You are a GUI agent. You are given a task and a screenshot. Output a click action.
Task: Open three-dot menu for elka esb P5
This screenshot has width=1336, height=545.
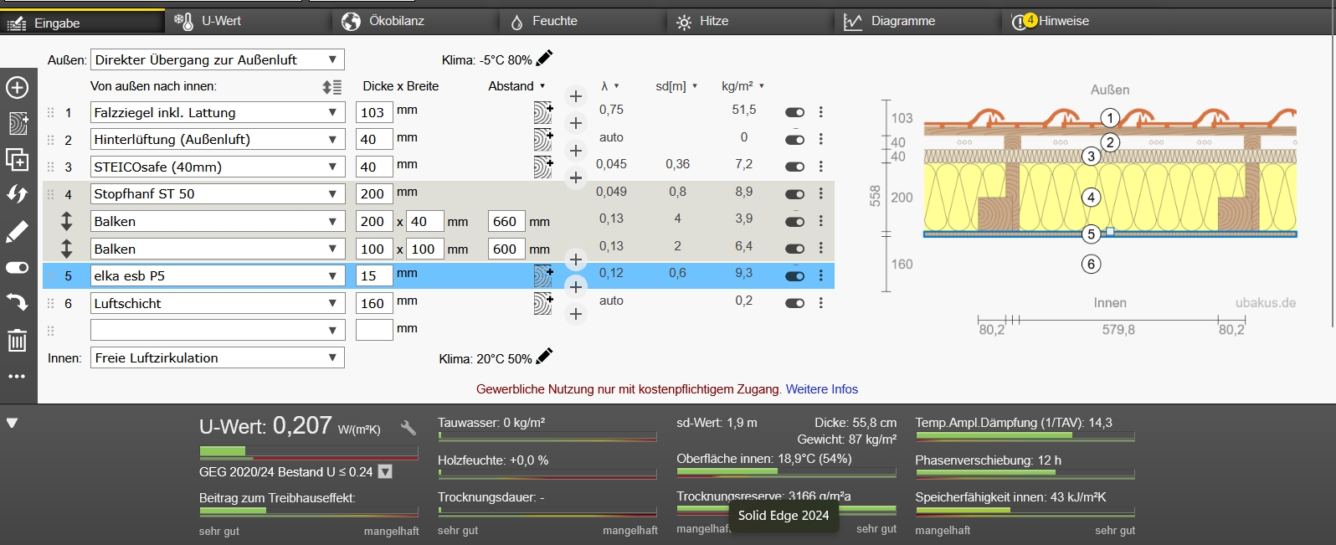[x=820, y=275]
